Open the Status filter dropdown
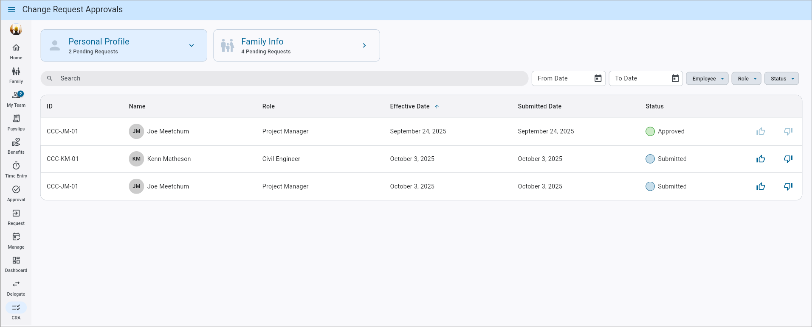 tap(781, 79)
